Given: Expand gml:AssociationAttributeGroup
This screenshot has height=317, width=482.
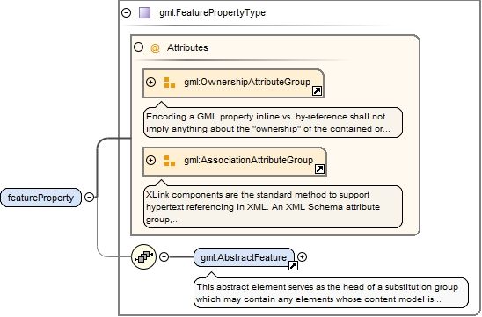Looking at the screenshot, I should point(150,160).
